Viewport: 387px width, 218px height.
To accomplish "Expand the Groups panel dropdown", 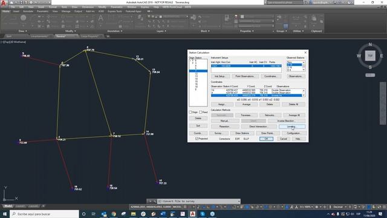I will tap(282, 31).
